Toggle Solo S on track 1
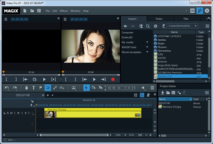Screen dimensions: 213x144 click(8, 113)
